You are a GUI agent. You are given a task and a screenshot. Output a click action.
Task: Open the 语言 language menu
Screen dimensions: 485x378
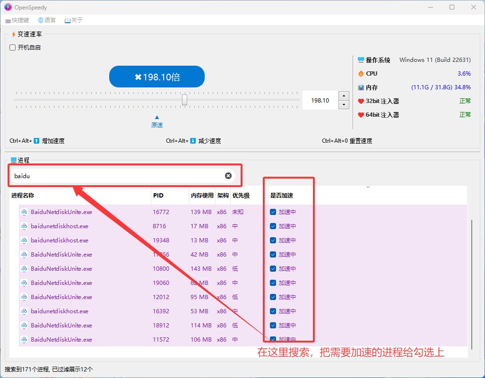(47, 20)
